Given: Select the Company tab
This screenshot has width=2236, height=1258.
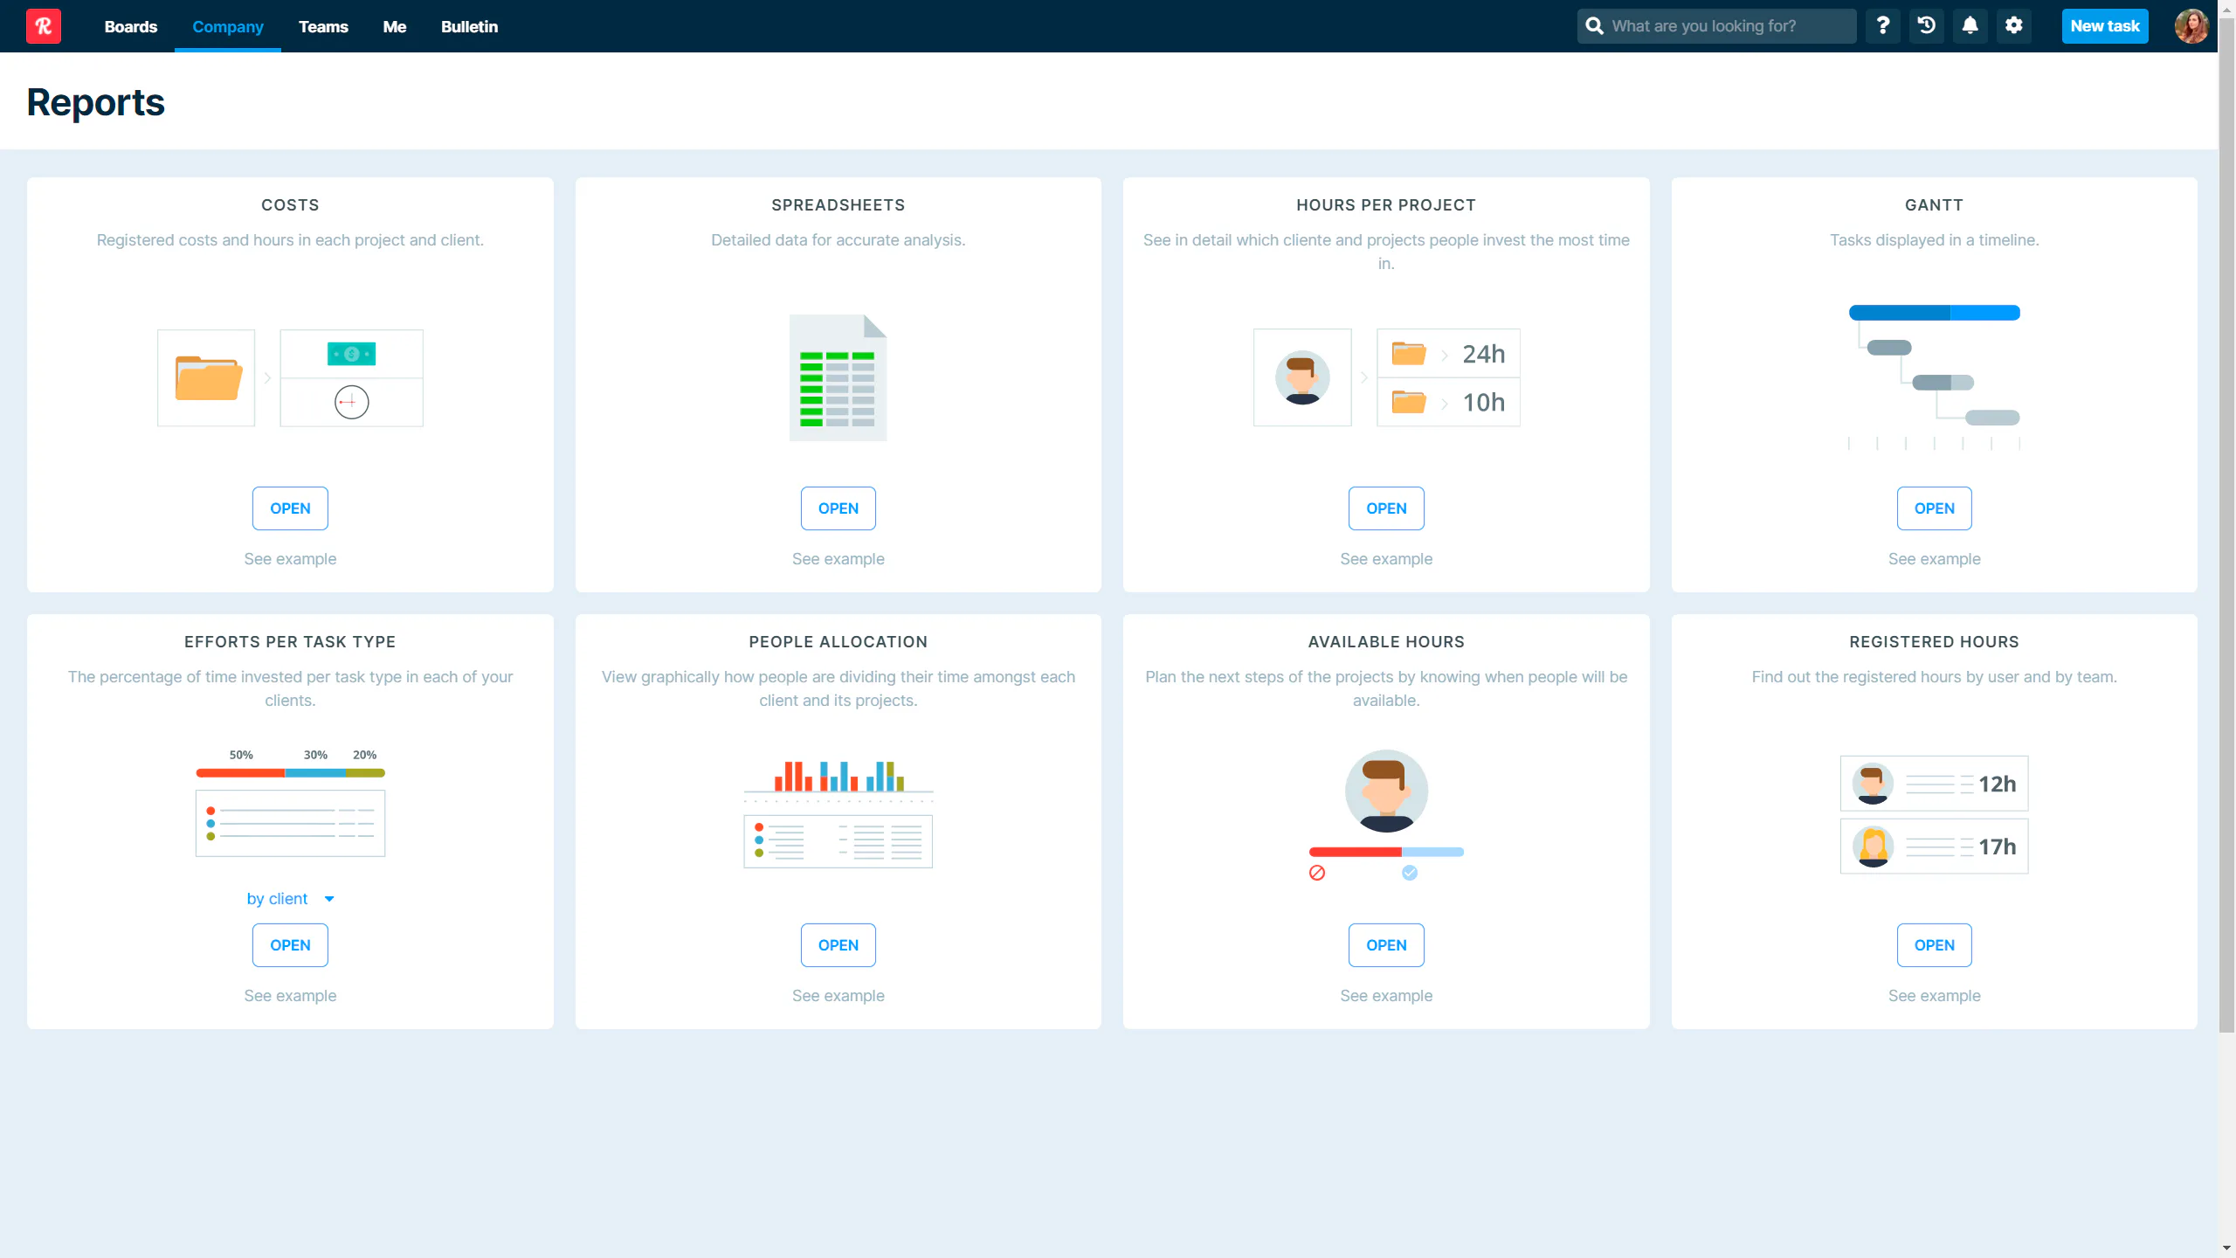Looking at the screenshot, I should click(228, 26).
